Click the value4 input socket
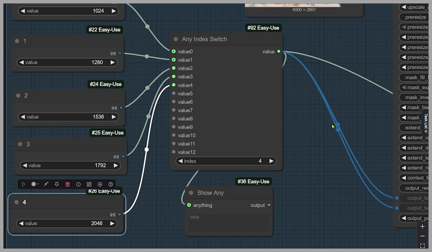The height and width of the screenshot is (252, 432). 174,85
